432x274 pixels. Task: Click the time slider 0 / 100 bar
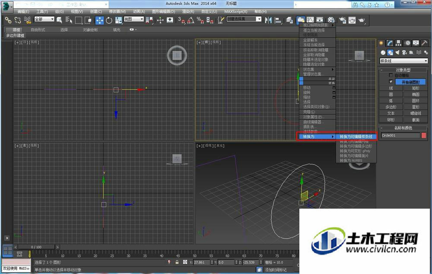click(x=36, y=247)
